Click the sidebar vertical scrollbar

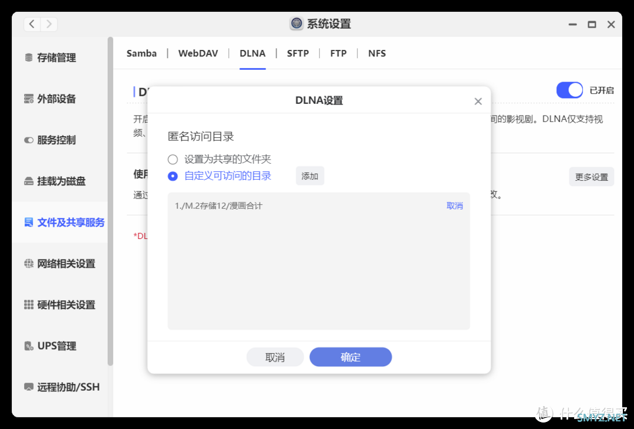point(110,201)
